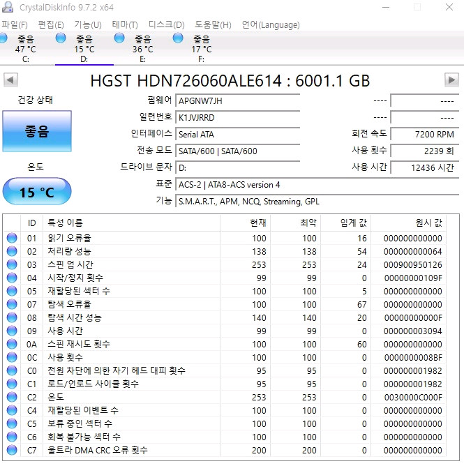The height and width of the screenshot is (466, 464).
Task: Click the standard field ACS-2 | ATA8-ACS
Action: point(317,185)
